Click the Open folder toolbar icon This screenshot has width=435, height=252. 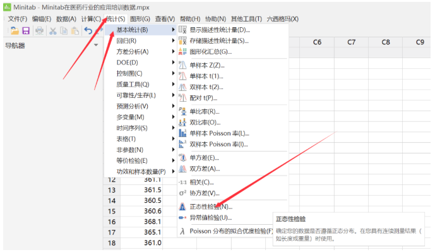(x=15, y=30)
